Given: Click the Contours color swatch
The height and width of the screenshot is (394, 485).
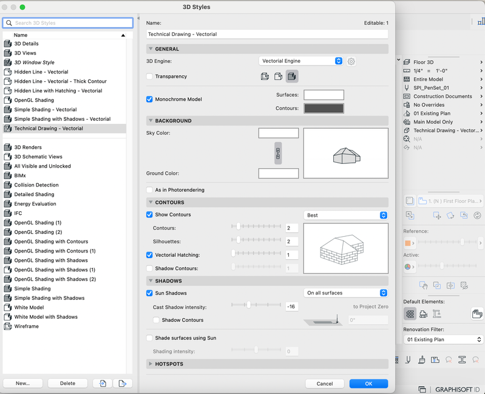Looking at the screenshot, I should 324,109.
